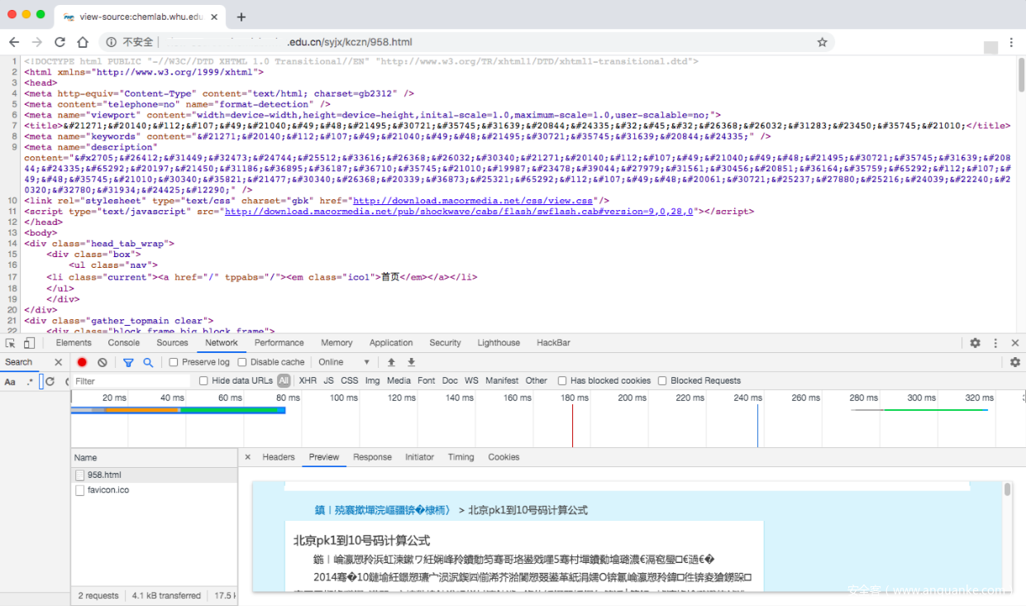Screen dimensions: 1026x606
Task: Toggle the device toolbar icon
Action: tap(29, 343)
